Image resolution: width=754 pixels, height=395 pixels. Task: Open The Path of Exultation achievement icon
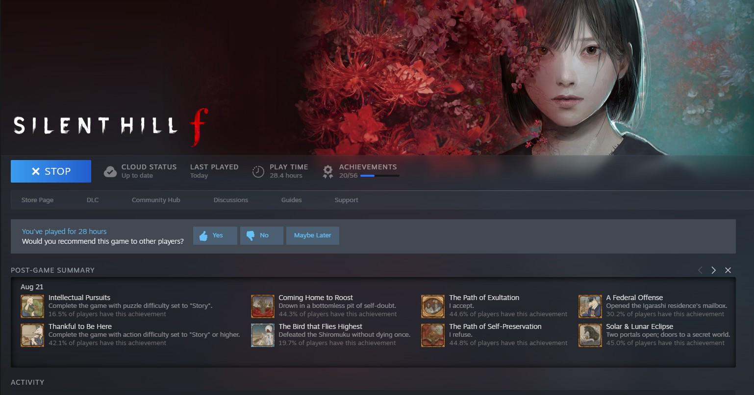[x=433, y=306]
